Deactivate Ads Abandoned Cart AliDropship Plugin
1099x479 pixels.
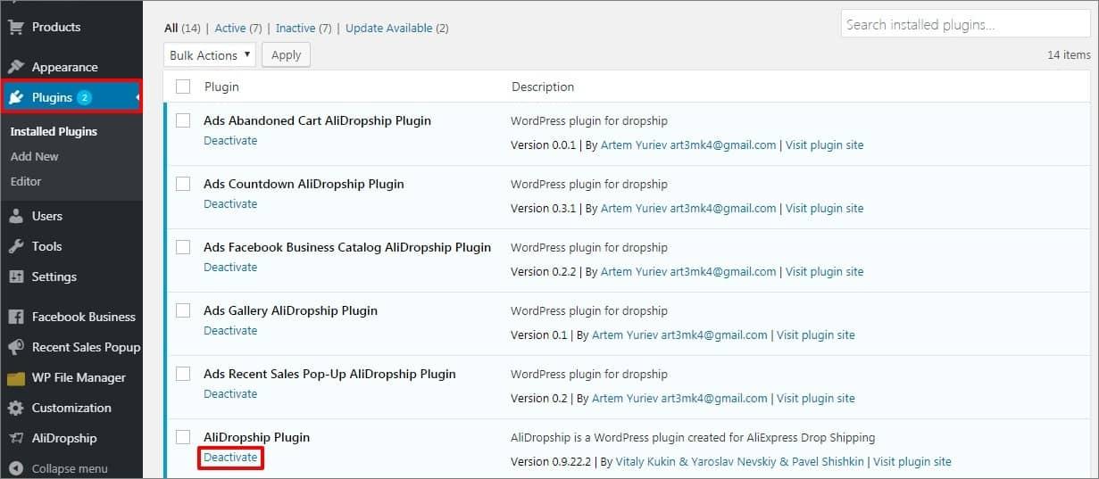230,141
